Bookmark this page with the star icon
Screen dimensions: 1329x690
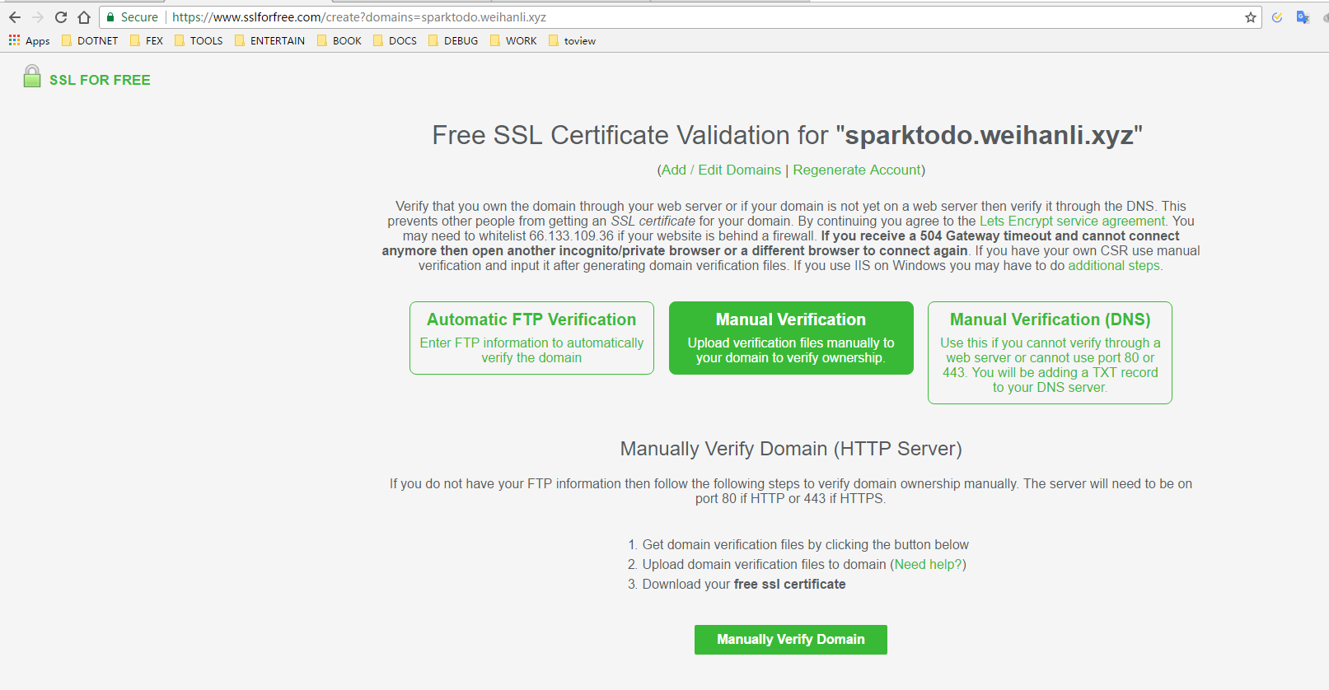coord(1251,17)
